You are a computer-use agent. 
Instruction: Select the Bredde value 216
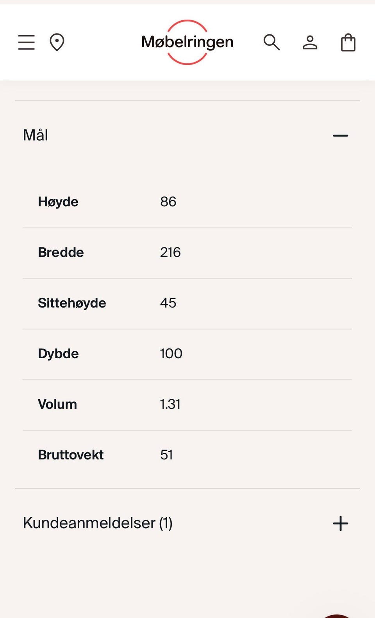click(170, 252)
